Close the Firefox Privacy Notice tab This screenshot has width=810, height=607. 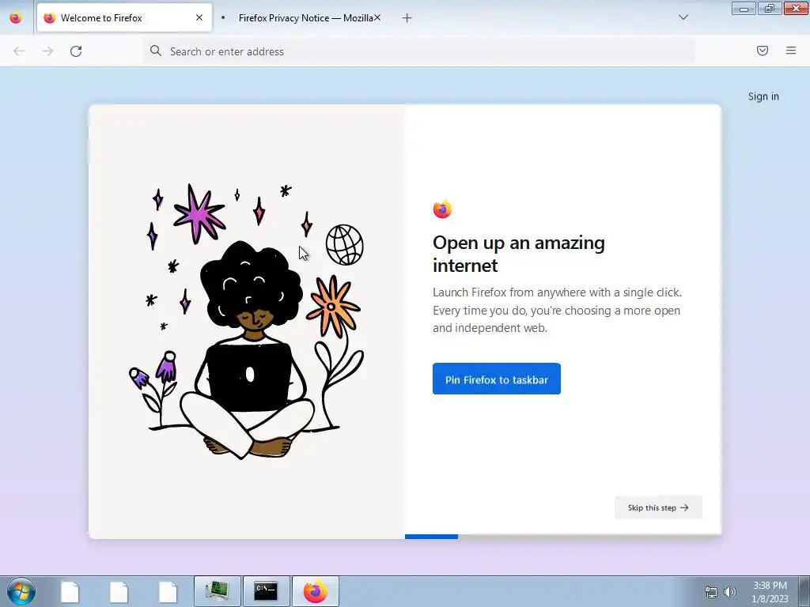tap(377, 18)
